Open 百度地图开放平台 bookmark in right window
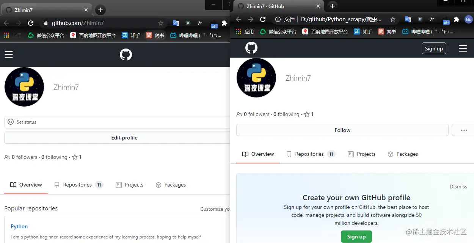 pyautogui.click(x=325, y=31)
